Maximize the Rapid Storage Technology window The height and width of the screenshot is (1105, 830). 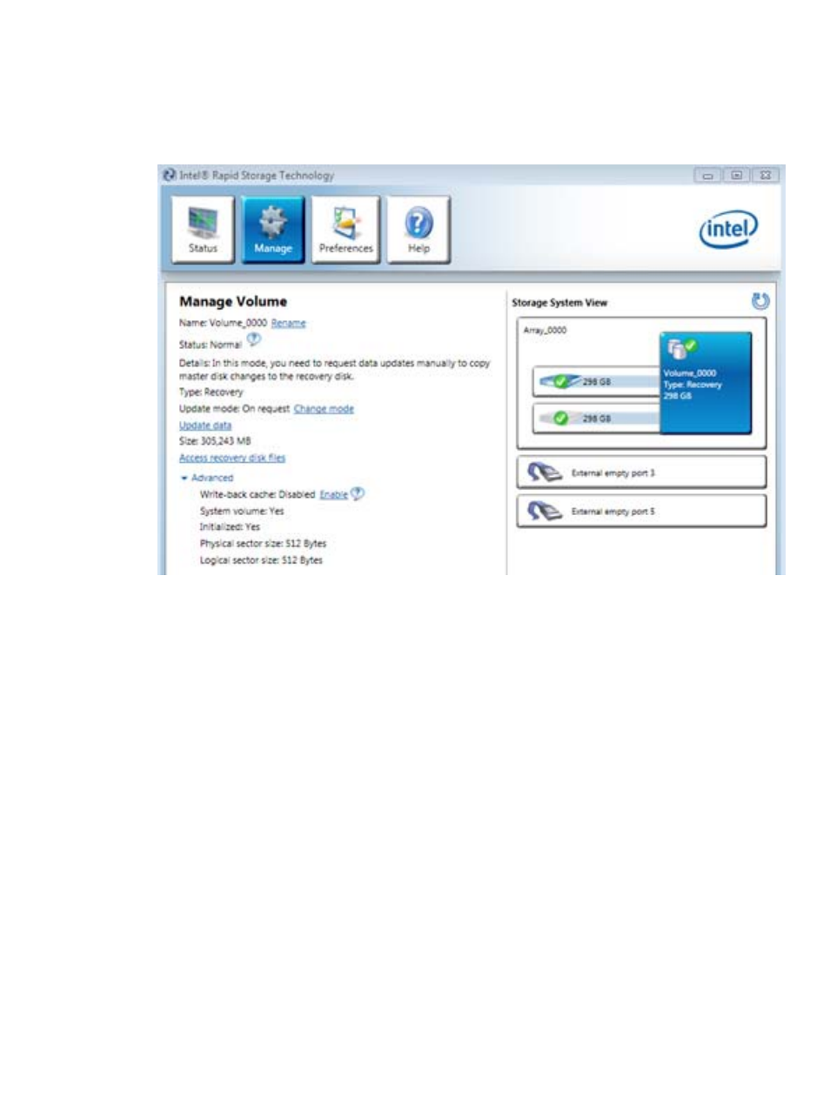736,175
